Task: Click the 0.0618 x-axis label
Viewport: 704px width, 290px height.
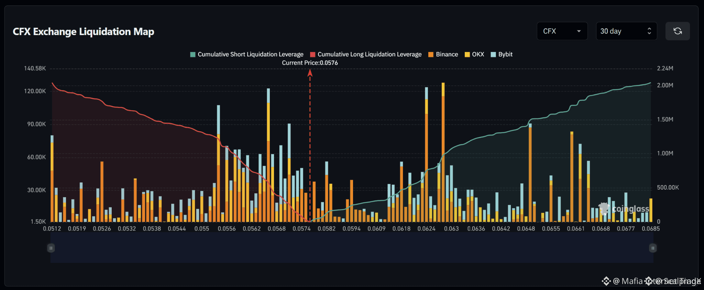Action: (x=401, y=229)
